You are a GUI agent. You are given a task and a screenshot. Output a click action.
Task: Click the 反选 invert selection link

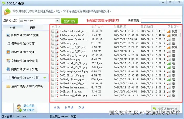pos(81,108)
